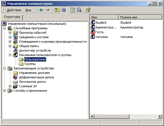Image resolution: width=164 pixels, height=126 pixels.
Task: Select Логические диски in the tree
Action: pos(32,82)
